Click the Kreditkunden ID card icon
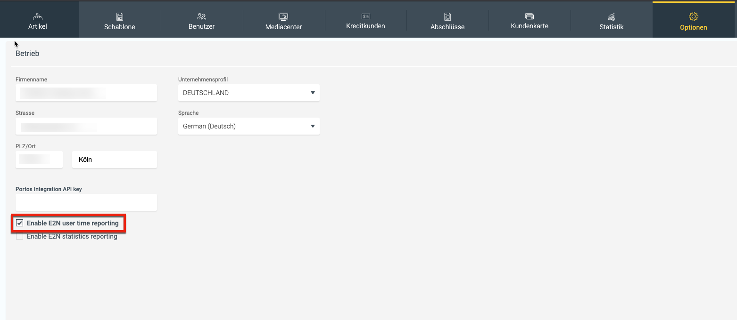Viewport: 737px width, 320px height. [365, 16]
